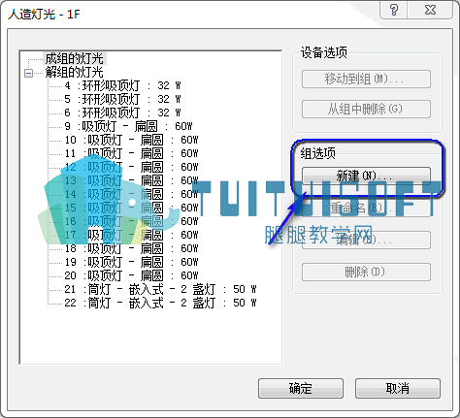Click the 编辑(E)... button
The image size is (460, 418).
366,240
